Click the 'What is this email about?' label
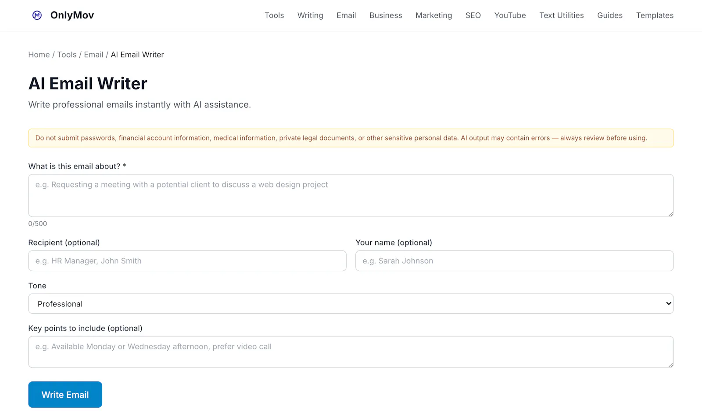This screenshot has height=420, width=702. (x=77, y=166)
